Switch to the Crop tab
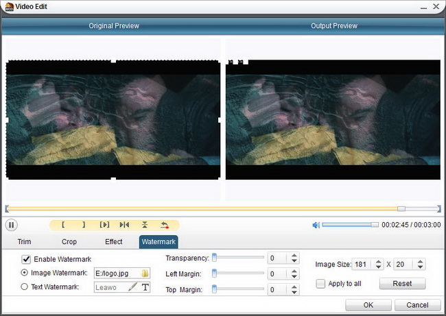446x316 pixels. coord(69,242)
